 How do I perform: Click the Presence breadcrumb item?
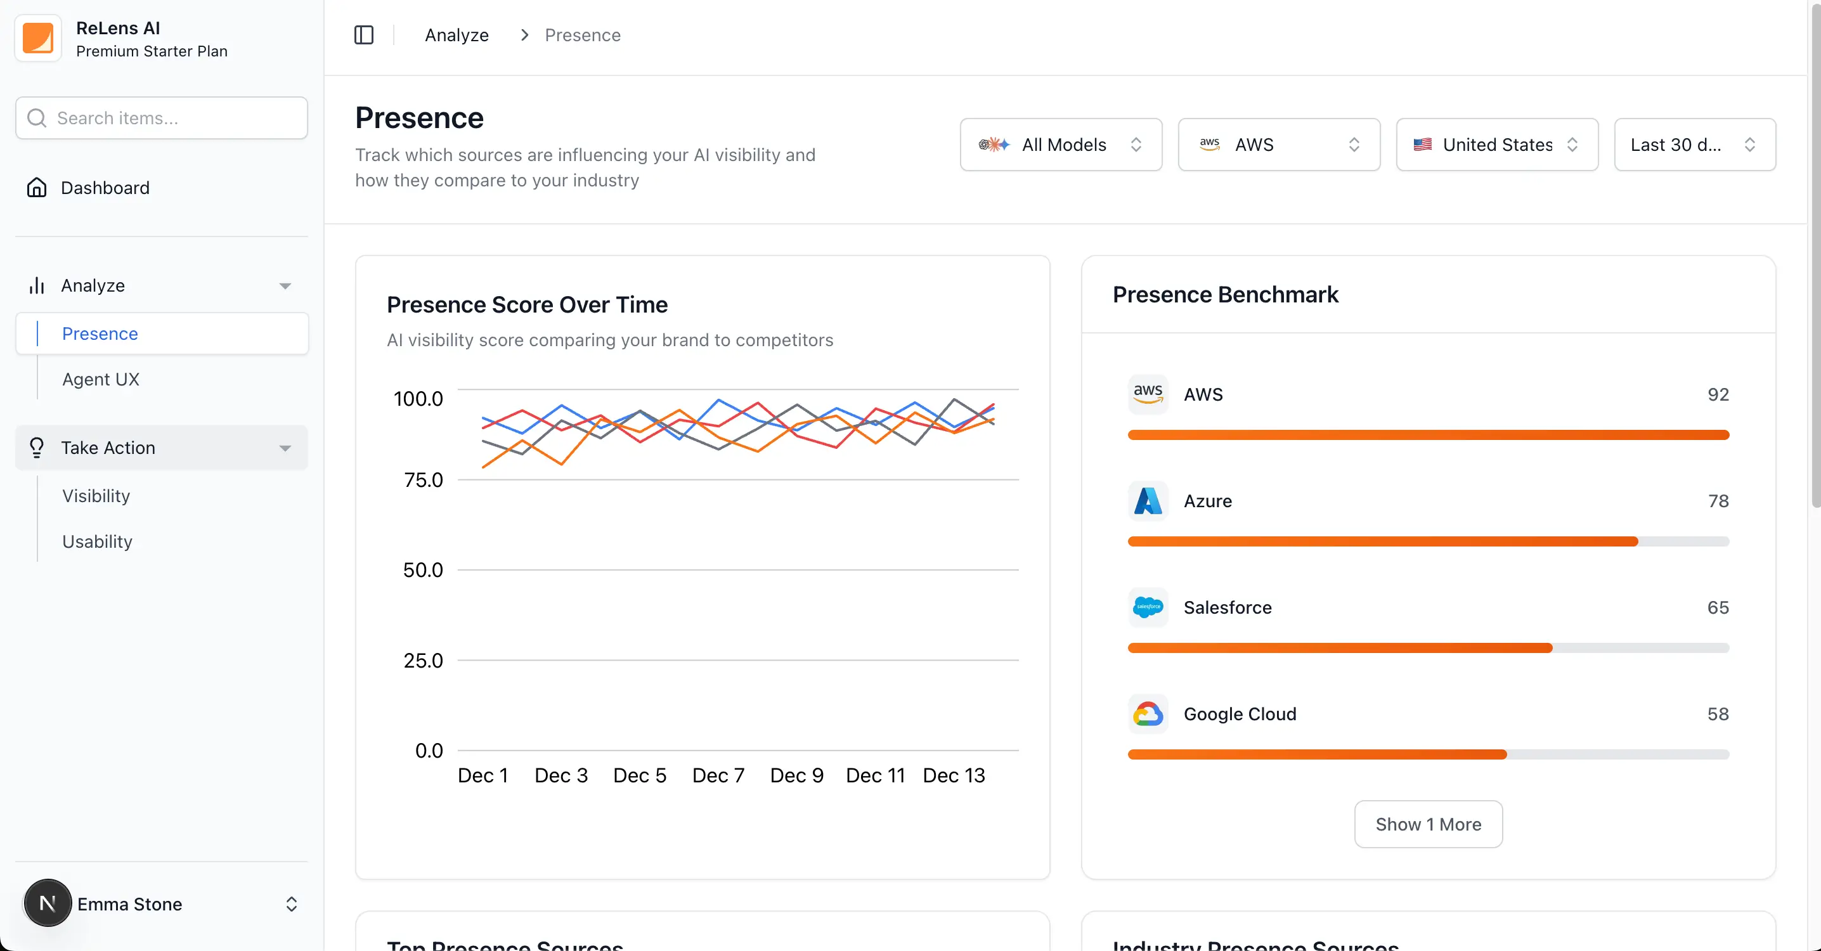tap(583, 35)
